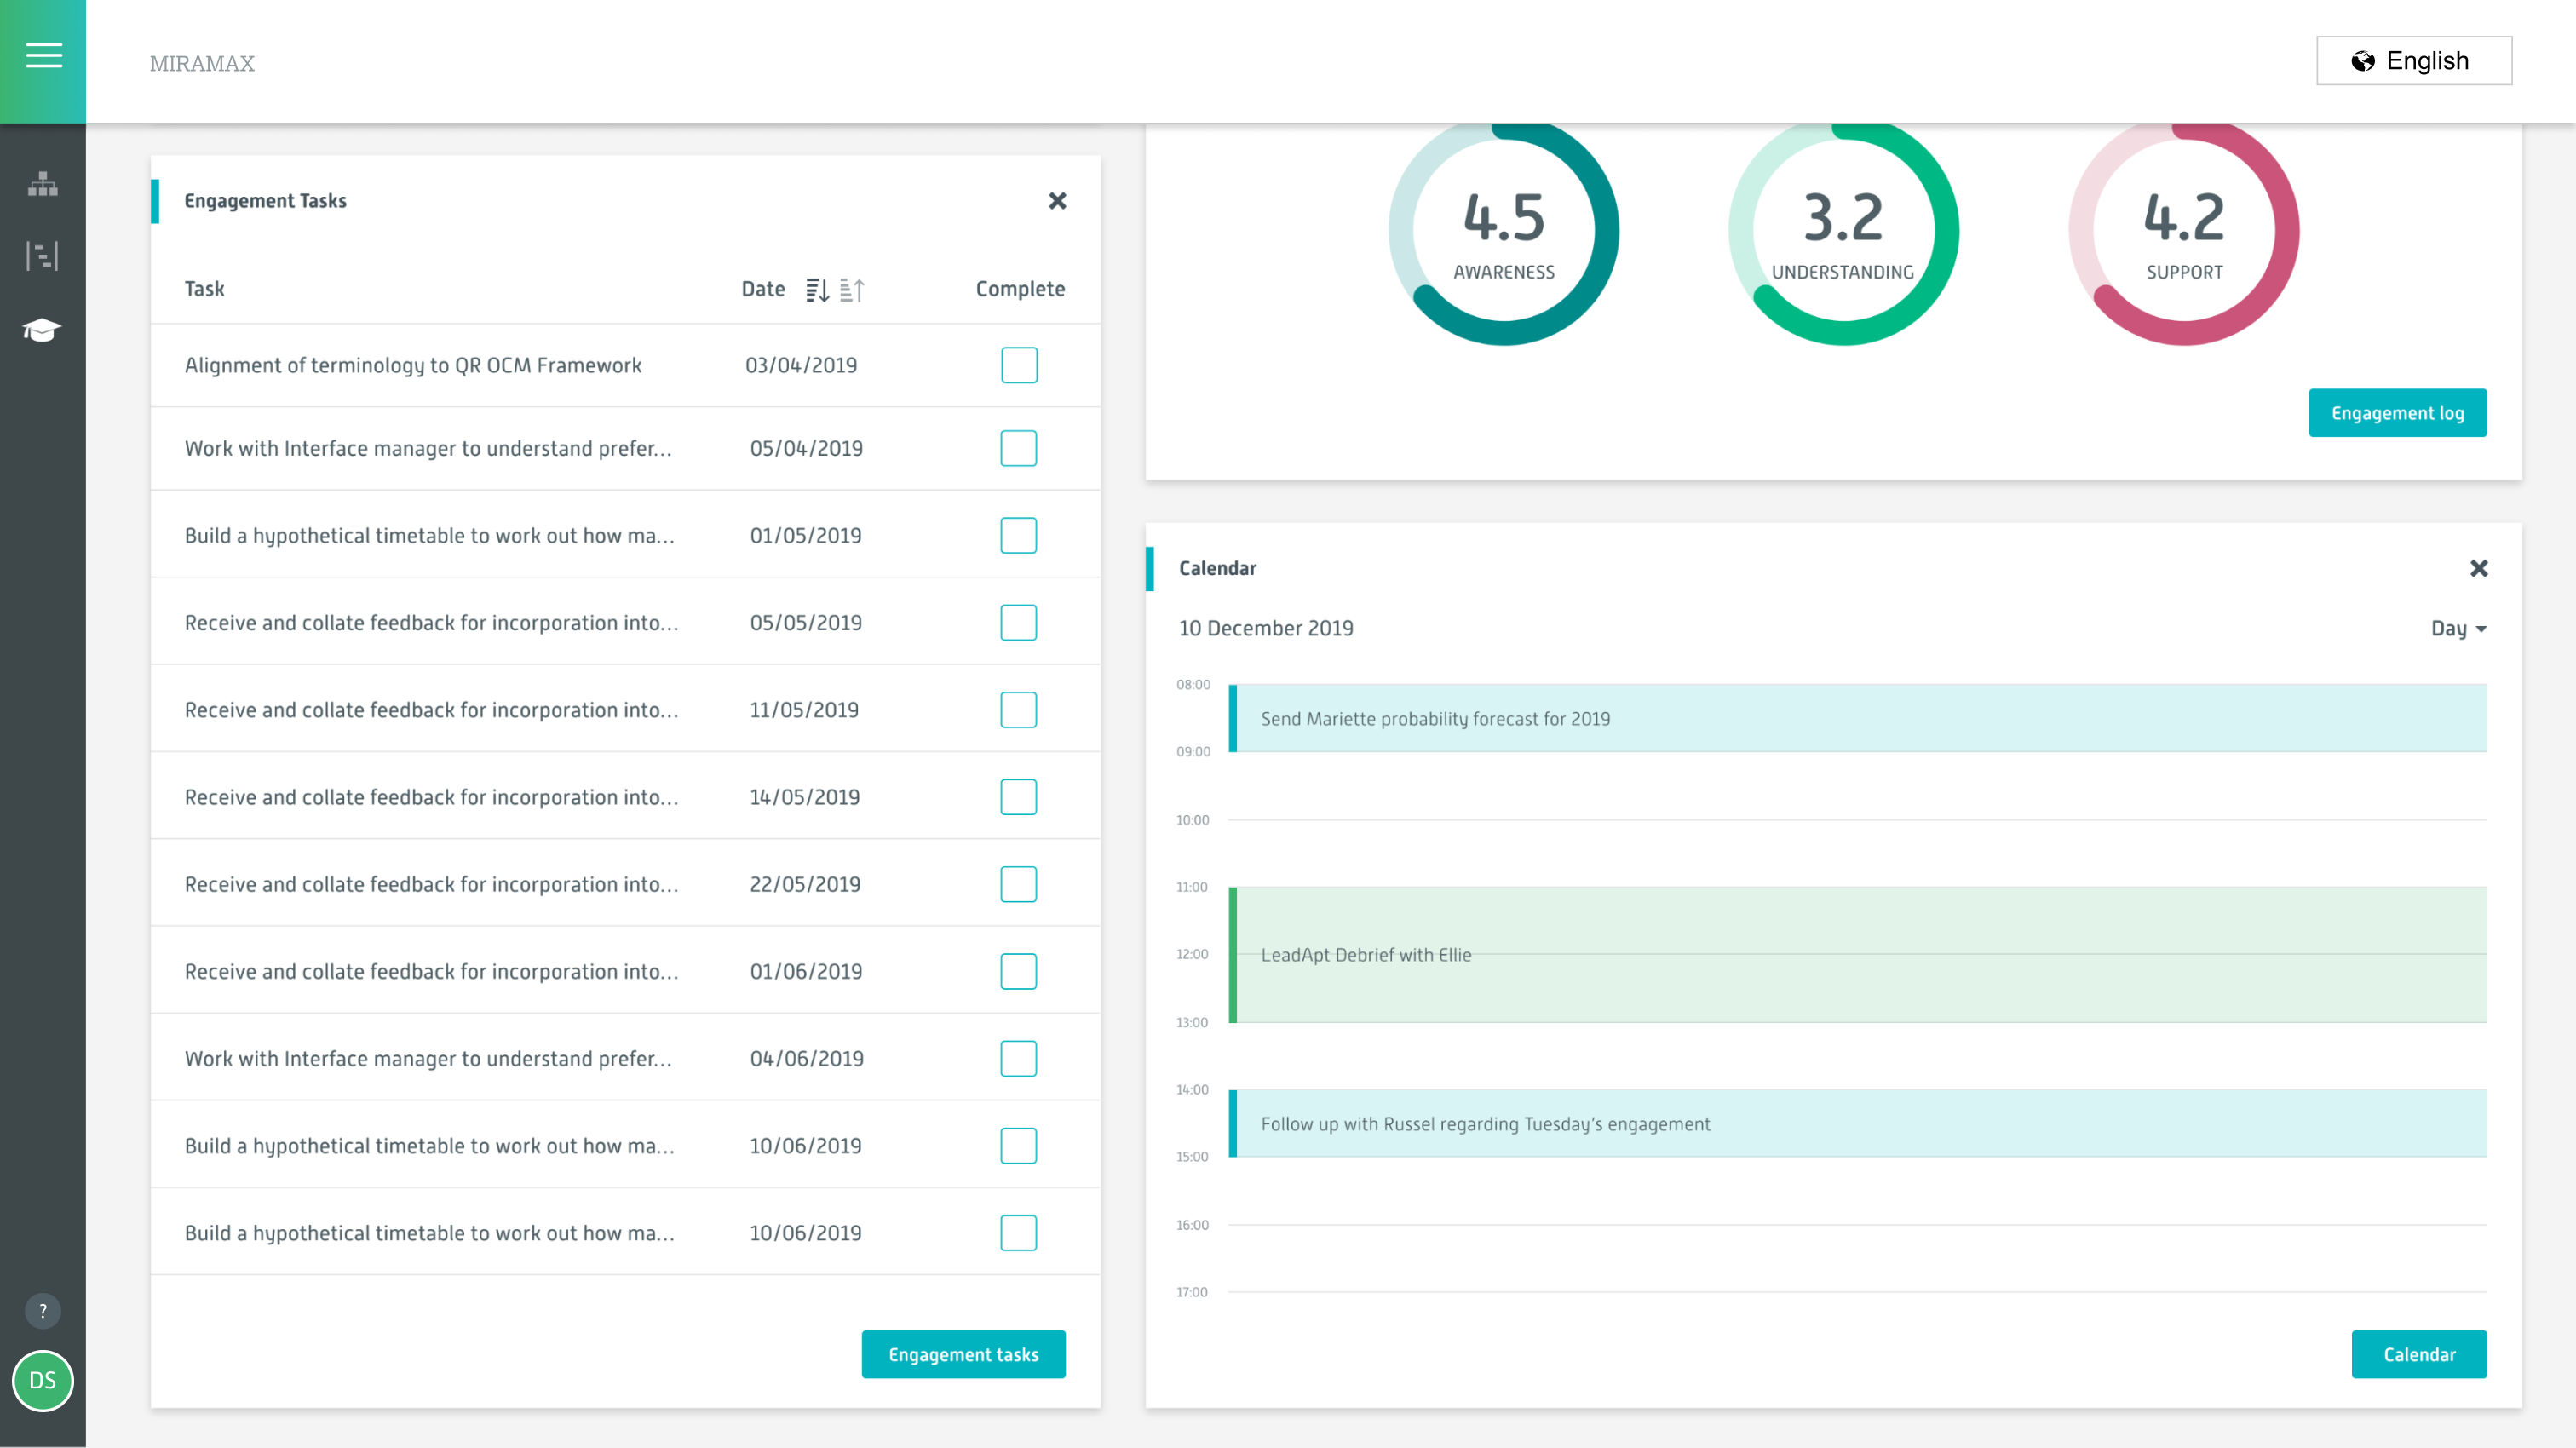Open the Gantt timeline view from sidebar
Screen dimensions: 2576x1448
click(x=41, y=256)
